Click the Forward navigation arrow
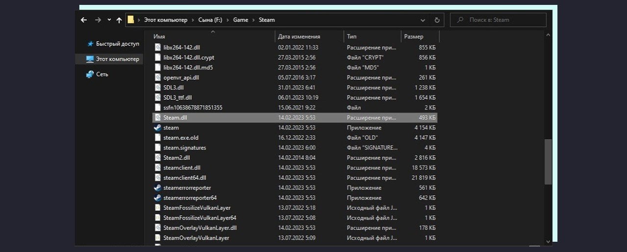This screenshot has height=252, width=627. [x=98, y=20]
